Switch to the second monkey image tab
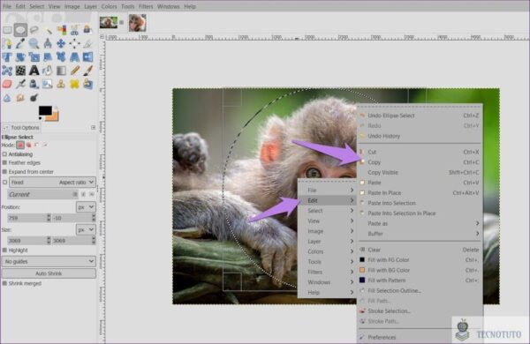The image size is (530, 344). coord(137,23)
